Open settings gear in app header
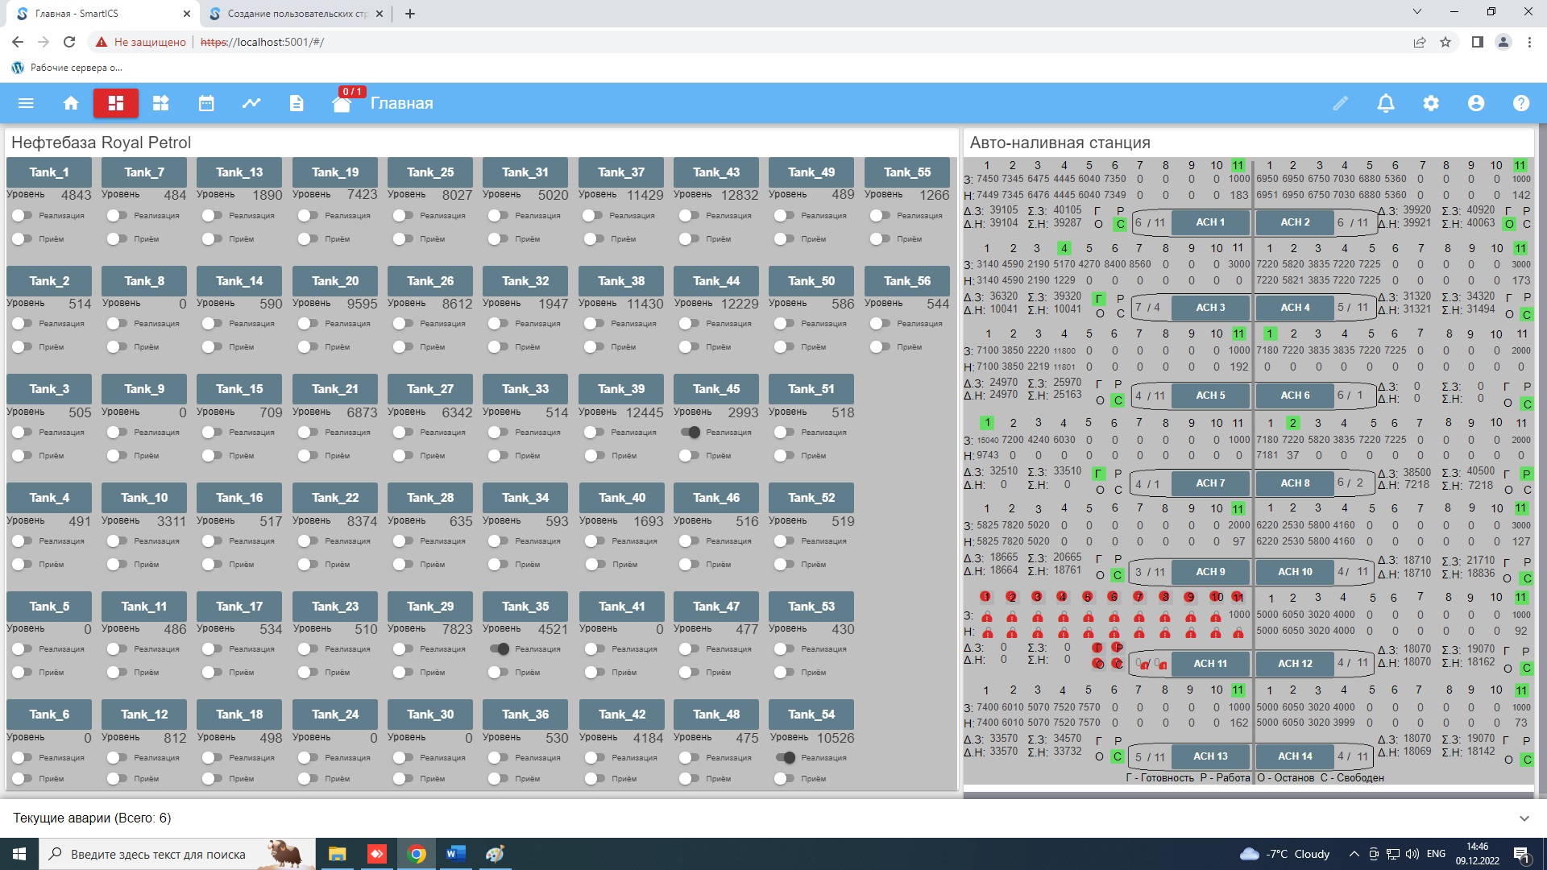Image resolution: width=1547 pixels, height=870 pixels. (1430, 103)
